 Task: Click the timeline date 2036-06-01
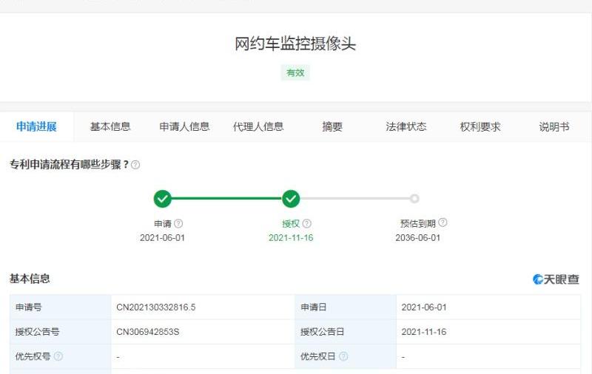coord(418,238)
